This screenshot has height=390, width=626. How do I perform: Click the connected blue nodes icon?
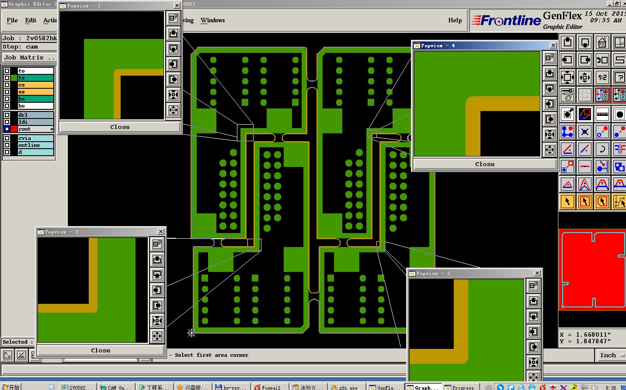[x=567, y=131]
